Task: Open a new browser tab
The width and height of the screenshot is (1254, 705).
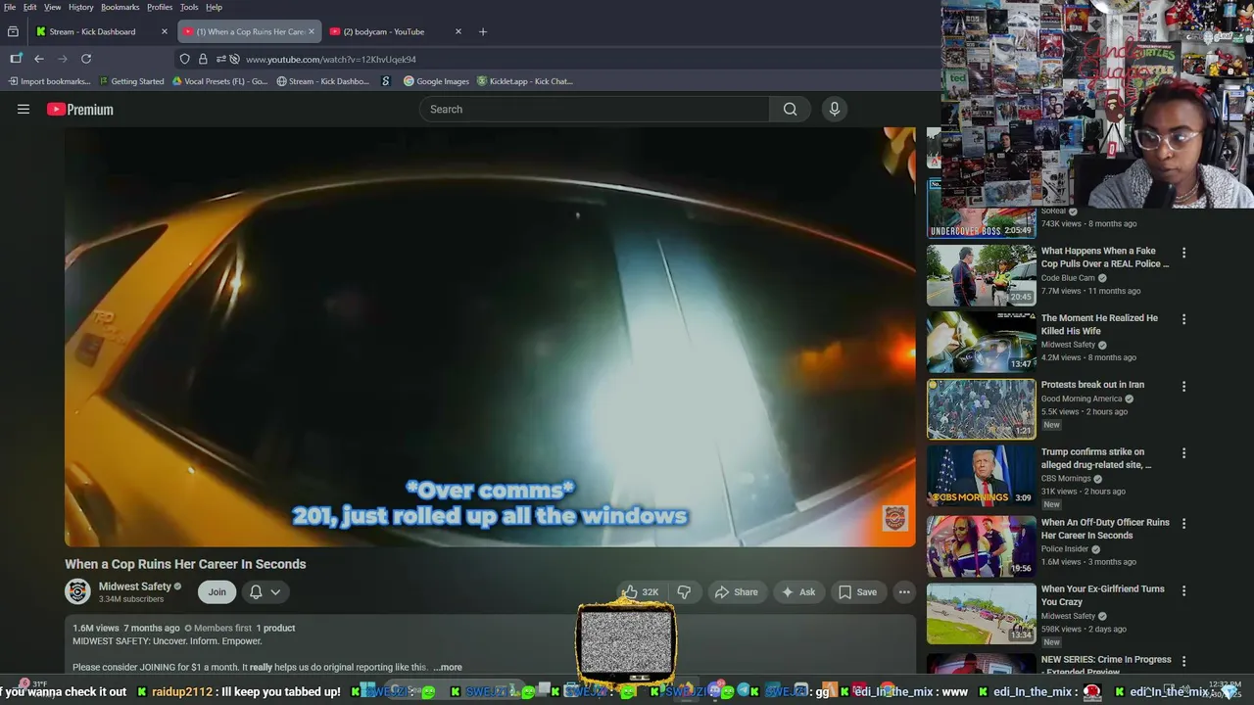Action: tap(482, 31)
